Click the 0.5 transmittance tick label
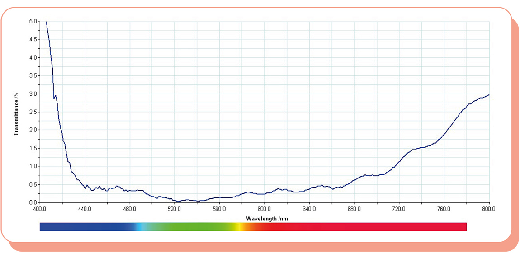 click(x=33, y=184)
